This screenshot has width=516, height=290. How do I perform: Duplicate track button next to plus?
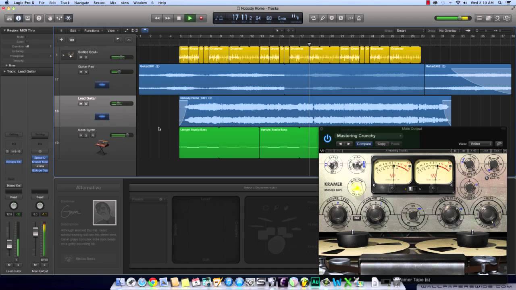pos(72,40)
